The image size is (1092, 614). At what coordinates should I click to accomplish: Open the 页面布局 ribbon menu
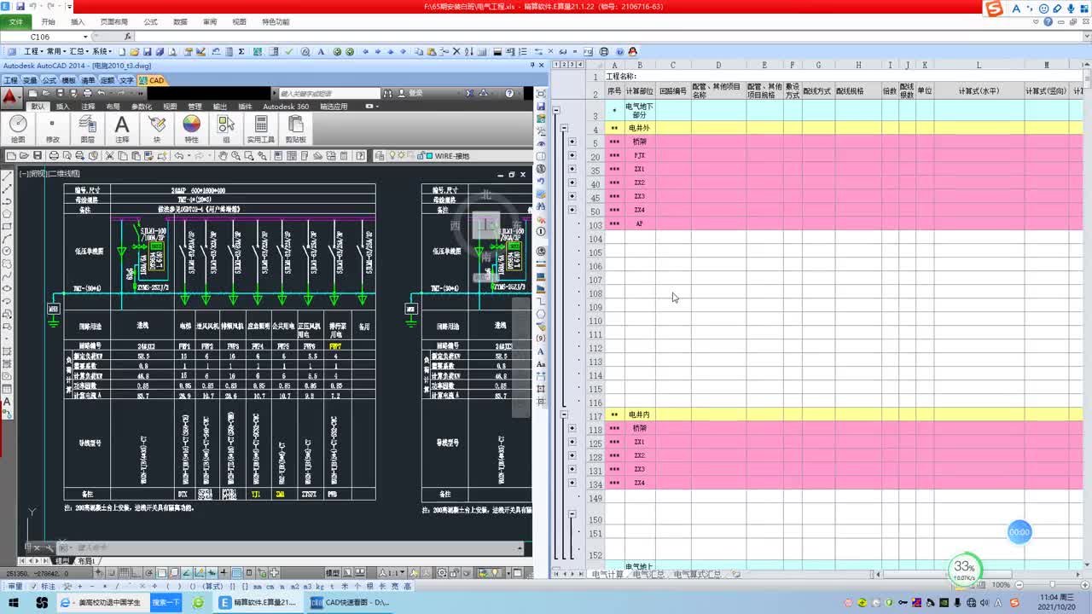[x=113, y=22]
